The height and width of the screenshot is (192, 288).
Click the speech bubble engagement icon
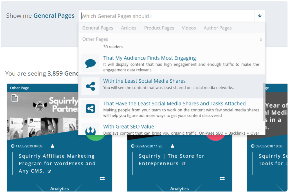pos(90,64)
